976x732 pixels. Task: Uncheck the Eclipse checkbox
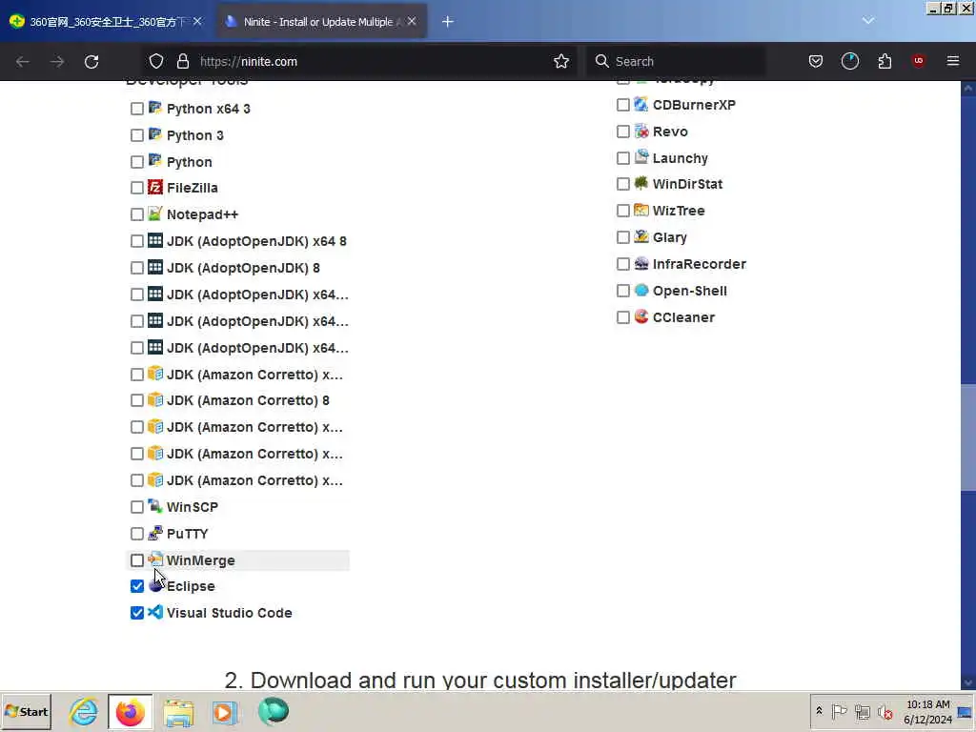[x=137, y=586]
